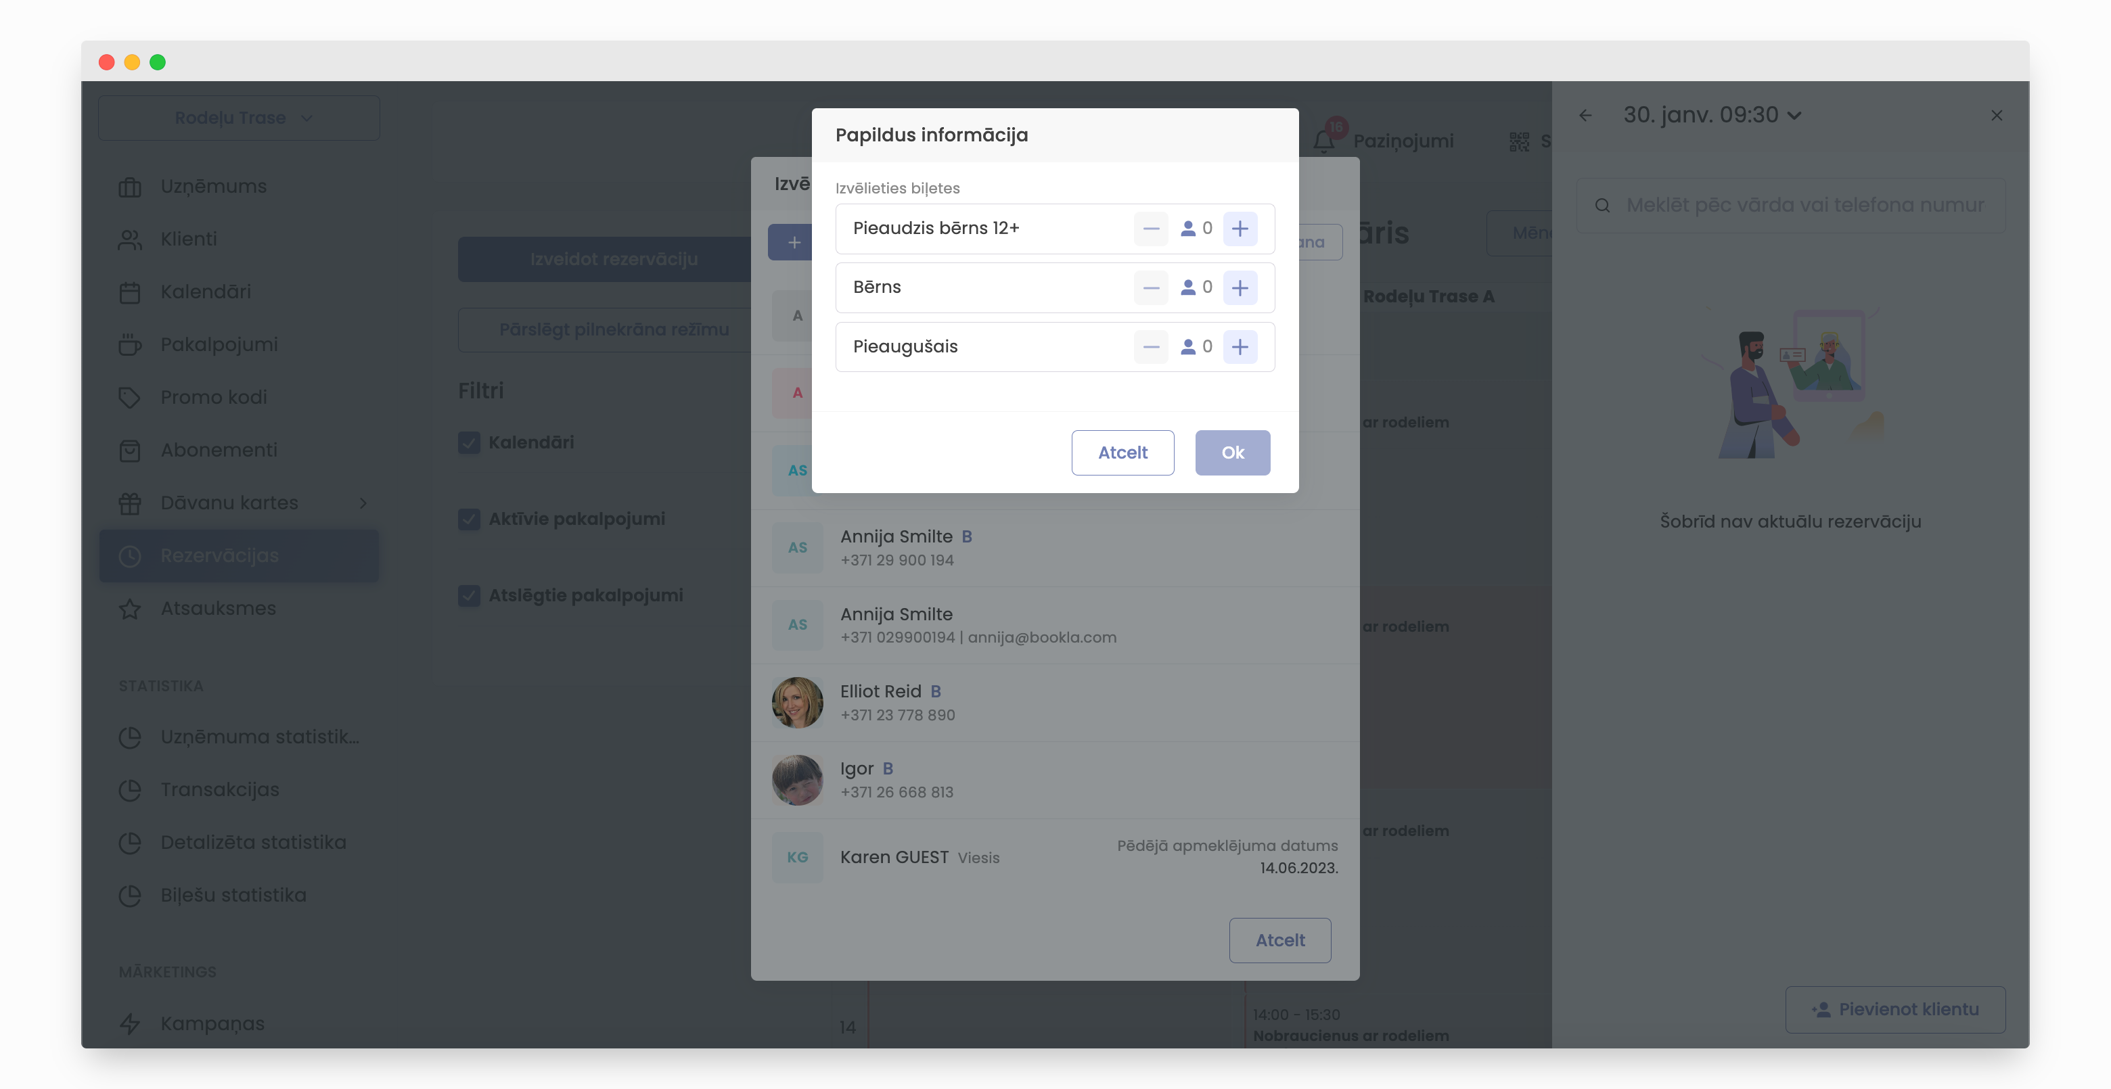Confirm ticket selection with Ok button

tap(1231, 453)
